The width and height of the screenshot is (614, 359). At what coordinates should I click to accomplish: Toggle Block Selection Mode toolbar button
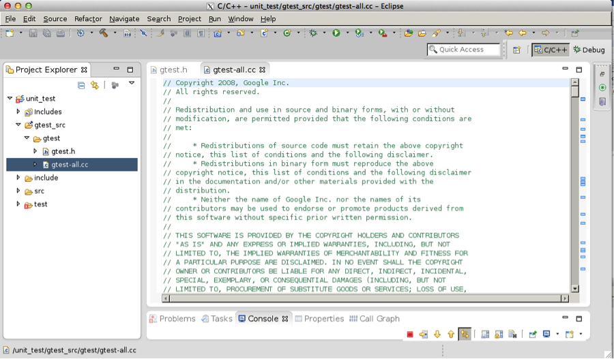pos(187,33)
